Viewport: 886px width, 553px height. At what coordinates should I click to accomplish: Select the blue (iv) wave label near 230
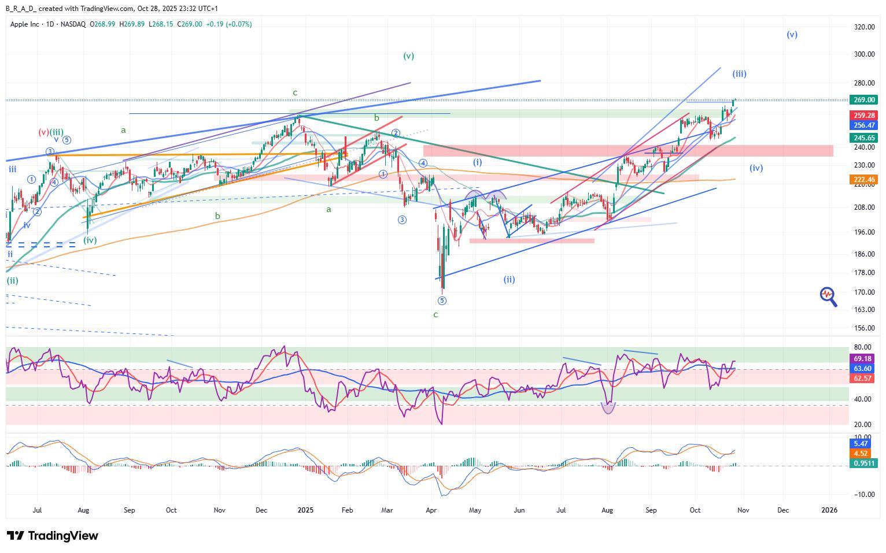[756, 168]
